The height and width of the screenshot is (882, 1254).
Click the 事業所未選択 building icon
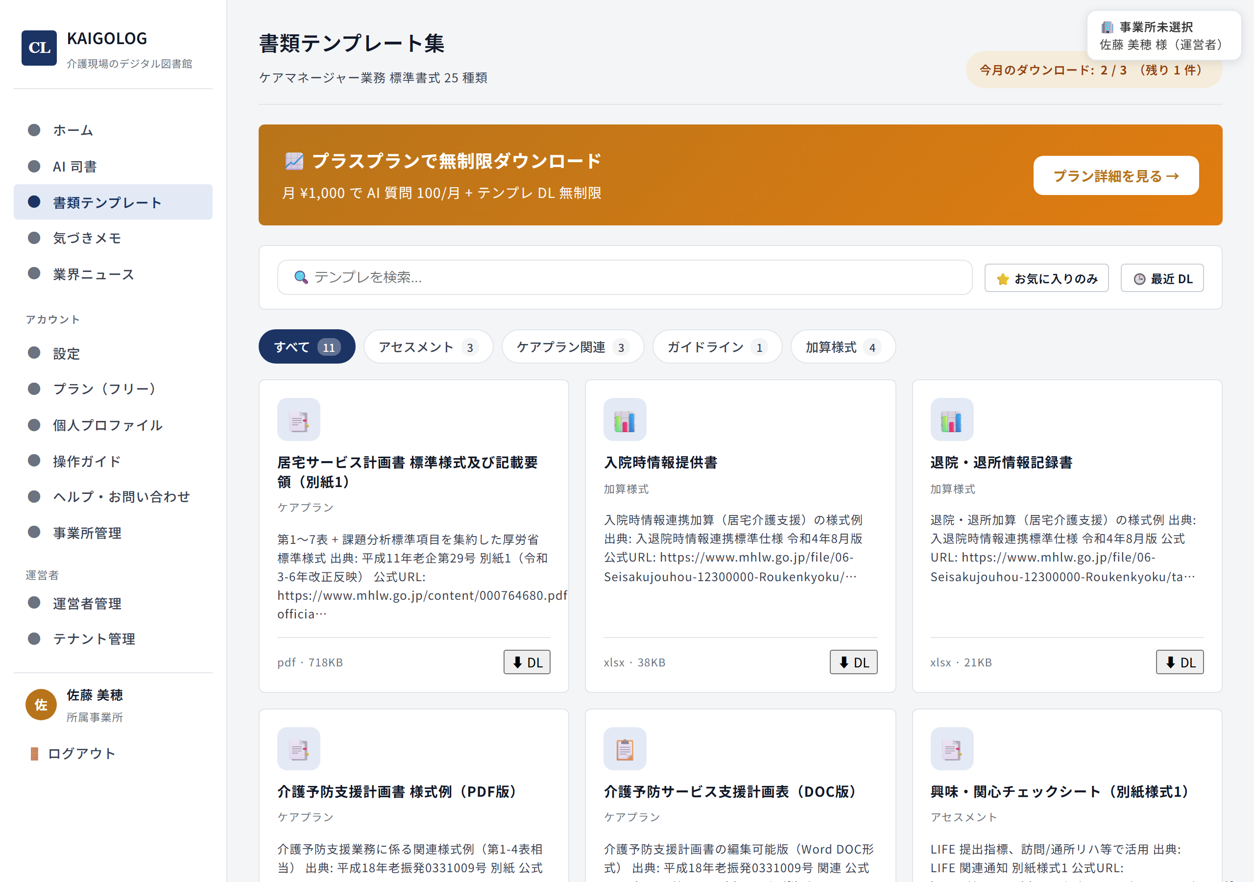click(1107, 27)
